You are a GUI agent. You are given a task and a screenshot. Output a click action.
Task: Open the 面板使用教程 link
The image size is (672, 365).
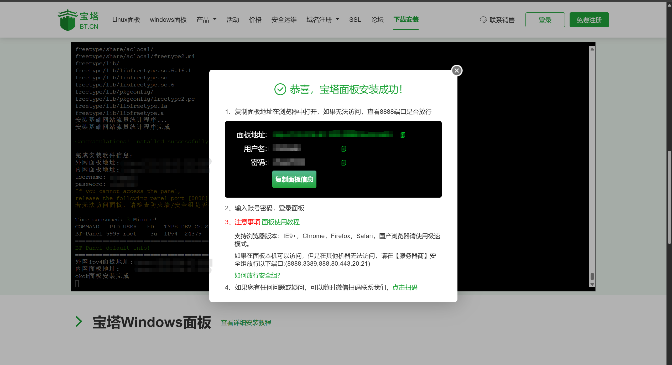[280, 222]
